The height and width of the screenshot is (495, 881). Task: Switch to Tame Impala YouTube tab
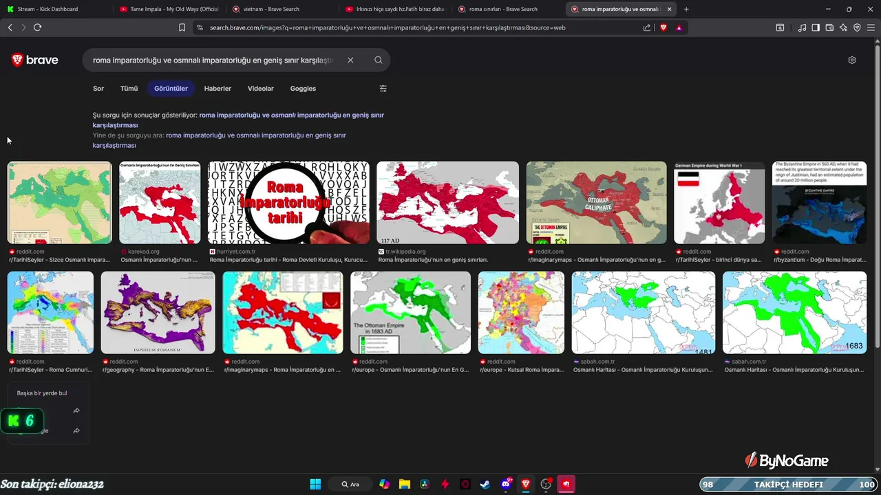(x=169, y=9)
